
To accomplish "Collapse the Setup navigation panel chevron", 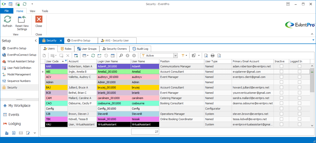I will [x=36, y=41].
